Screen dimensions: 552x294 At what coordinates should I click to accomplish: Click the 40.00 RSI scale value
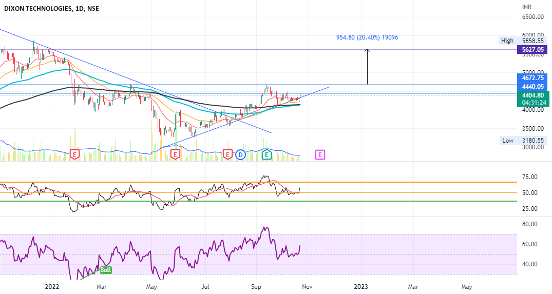(530, 264)
